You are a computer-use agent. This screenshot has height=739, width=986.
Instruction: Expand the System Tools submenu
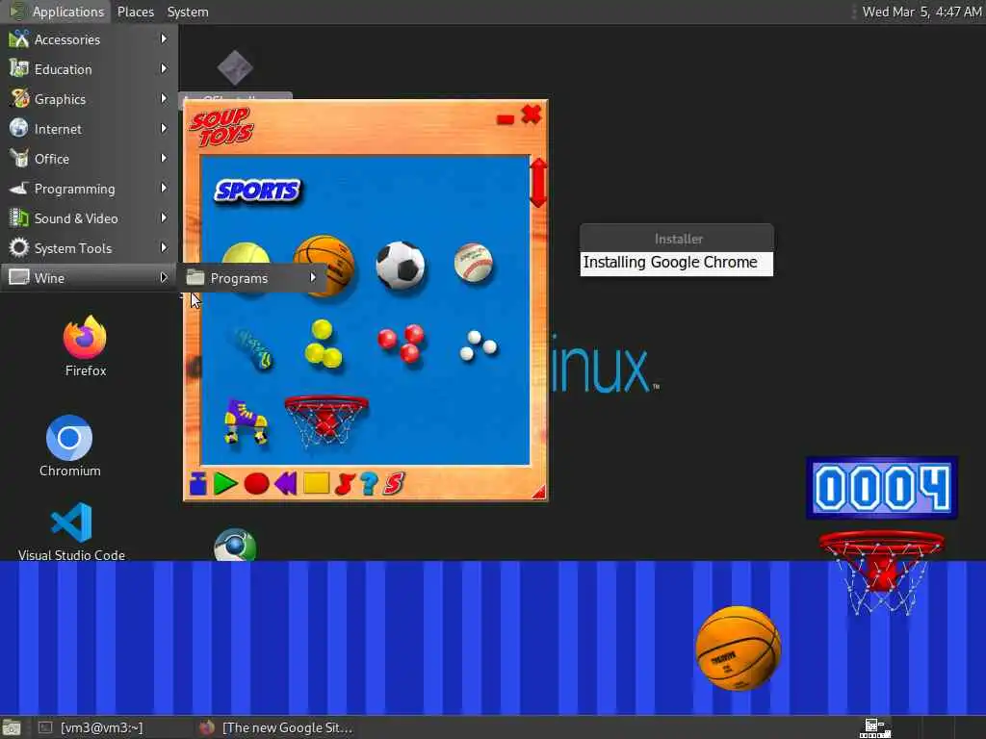[x=89, y=248]
